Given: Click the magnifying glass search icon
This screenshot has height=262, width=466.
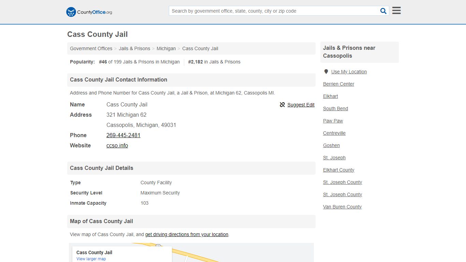Looking at the screenshot, I should coord(383,11).
